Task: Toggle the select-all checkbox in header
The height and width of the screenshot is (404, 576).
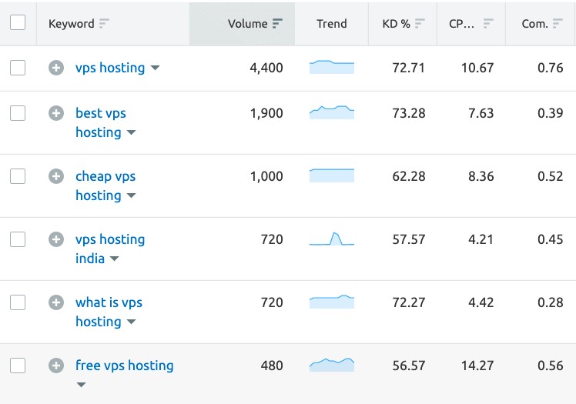Action: coord(18,22)
